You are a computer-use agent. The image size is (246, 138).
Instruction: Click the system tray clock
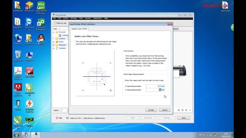pyautogui.click(x=226, y=135)
